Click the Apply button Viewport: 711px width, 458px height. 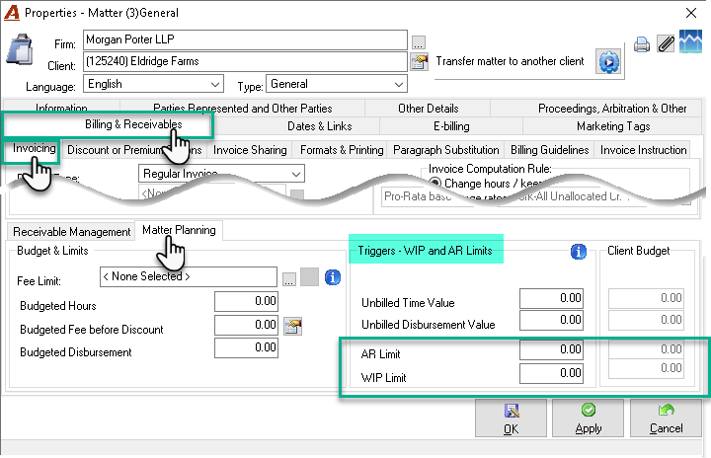coord(589,419)
